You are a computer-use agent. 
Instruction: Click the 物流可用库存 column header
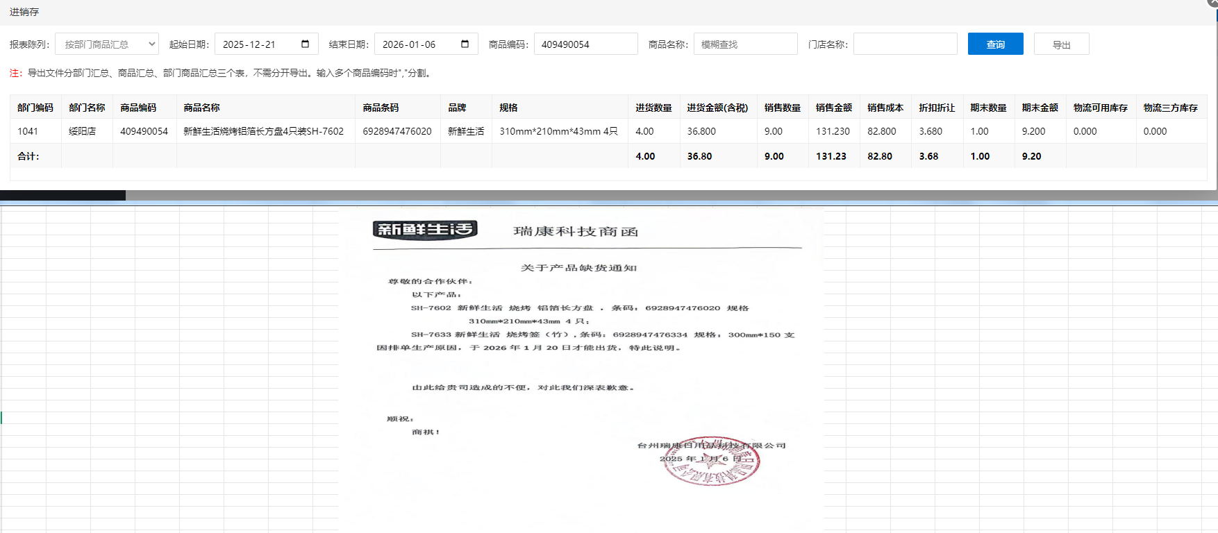[1100, 108]
